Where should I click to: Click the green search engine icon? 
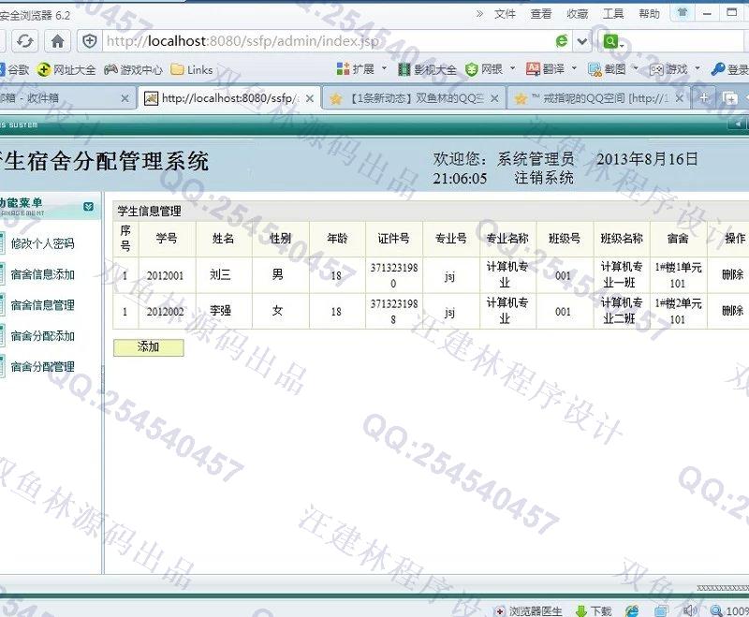[x=613, y=42]
